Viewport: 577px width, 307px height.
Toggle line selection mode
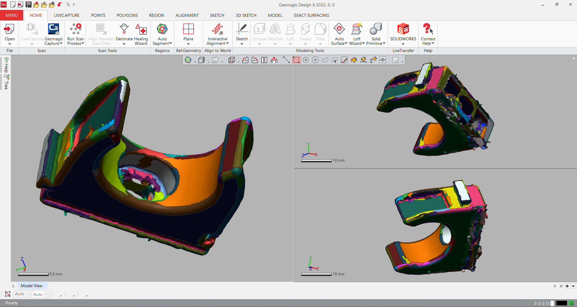(286, 60)
